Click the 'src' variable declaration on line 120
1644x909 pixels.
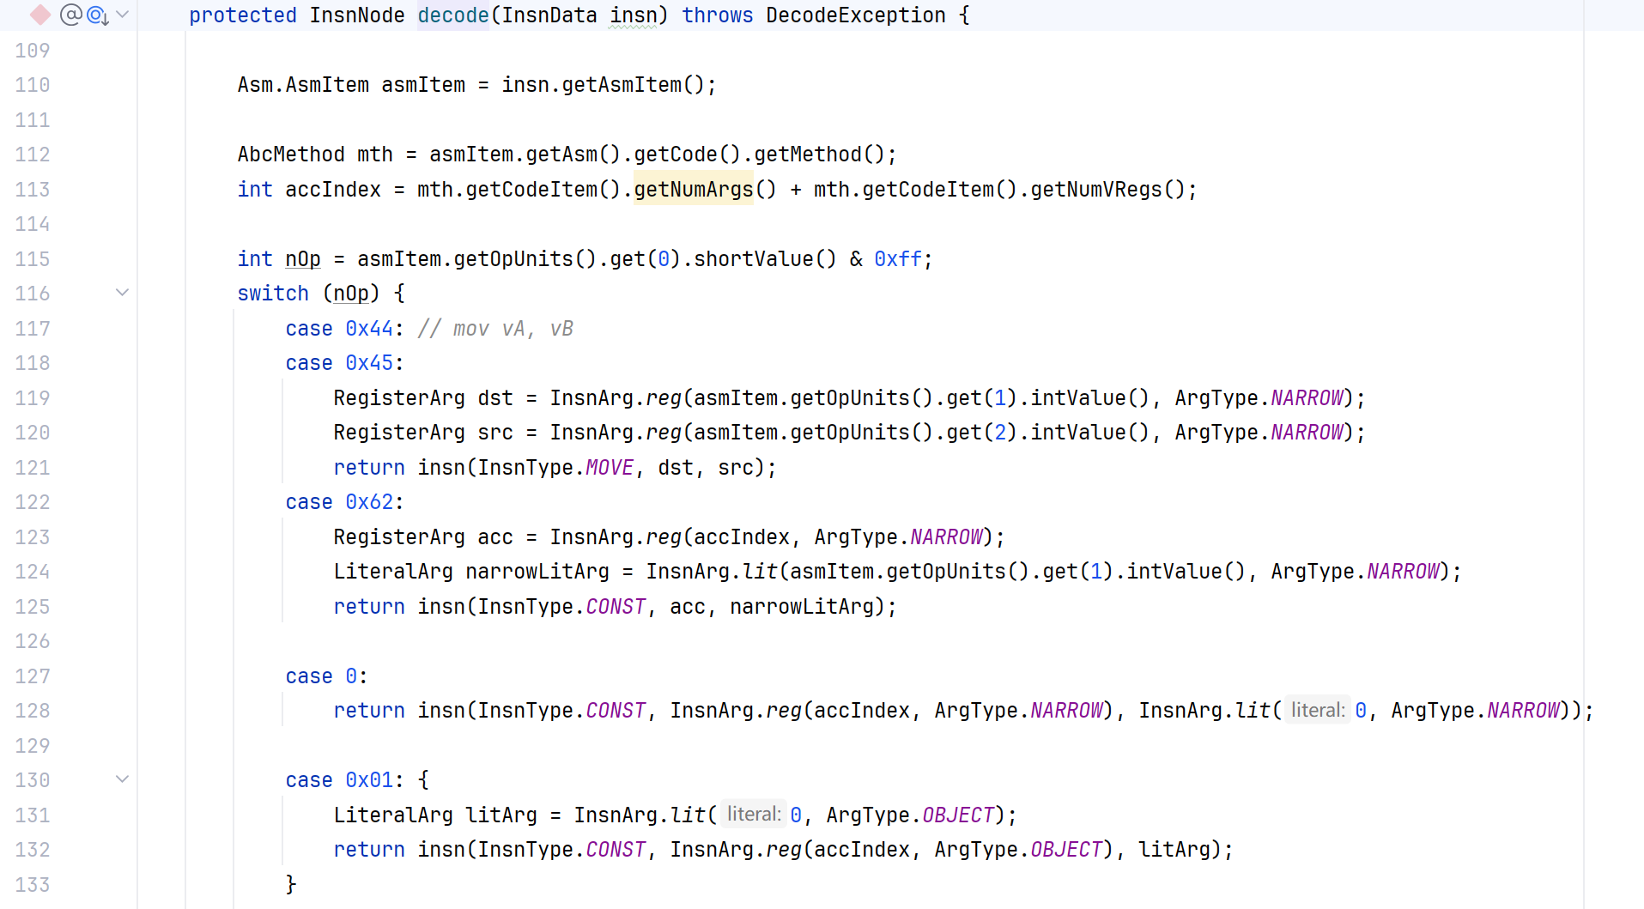coord(495,433)
